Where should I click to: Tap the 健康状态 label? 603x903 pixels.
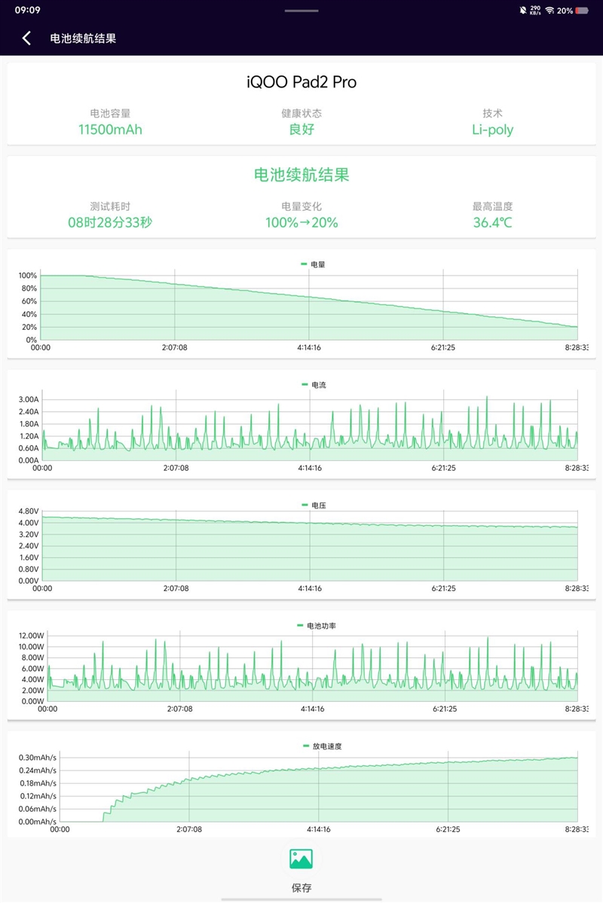point(301,113)
